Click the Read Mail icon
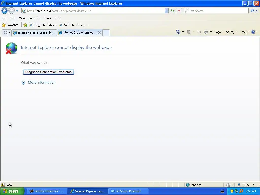The height and width of the screenshot is (195, 260). pos(199,32)
